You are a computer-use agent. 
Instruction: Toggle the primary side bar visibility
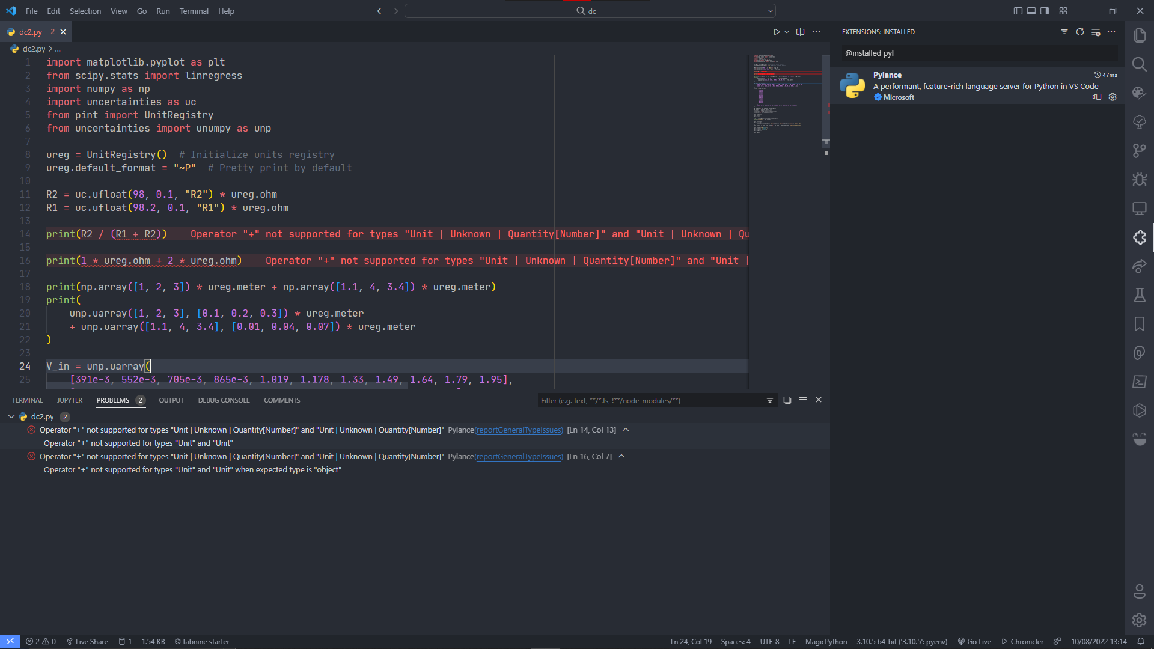pyautogui.click(x=1018, y=10)
